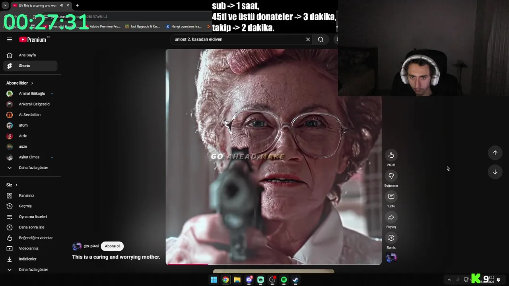Click the Abone ol subscribe button
Image resolution: width=509 pixels, height=286 pixels.
tap(112, 246)
